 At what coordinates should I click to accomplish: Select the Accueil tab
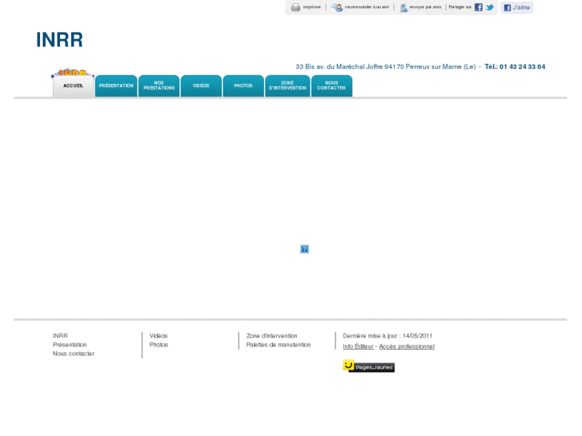tap(73, 86)
